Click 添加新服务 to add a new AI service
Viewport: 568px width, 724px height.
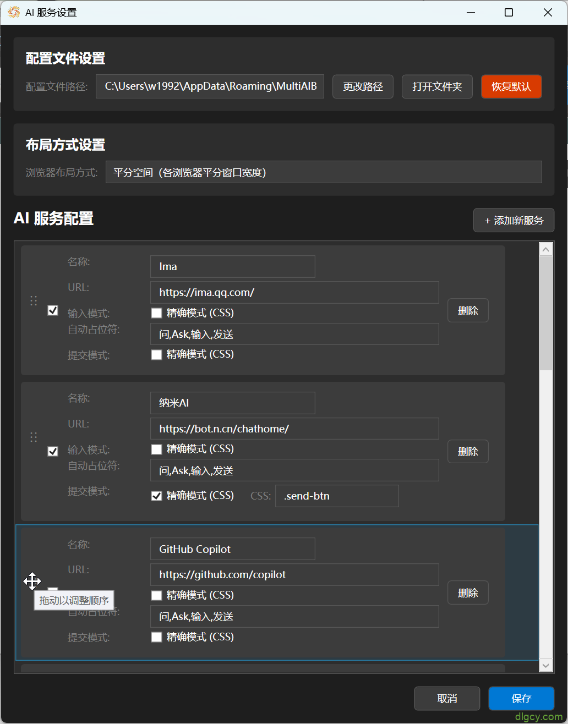513,220
